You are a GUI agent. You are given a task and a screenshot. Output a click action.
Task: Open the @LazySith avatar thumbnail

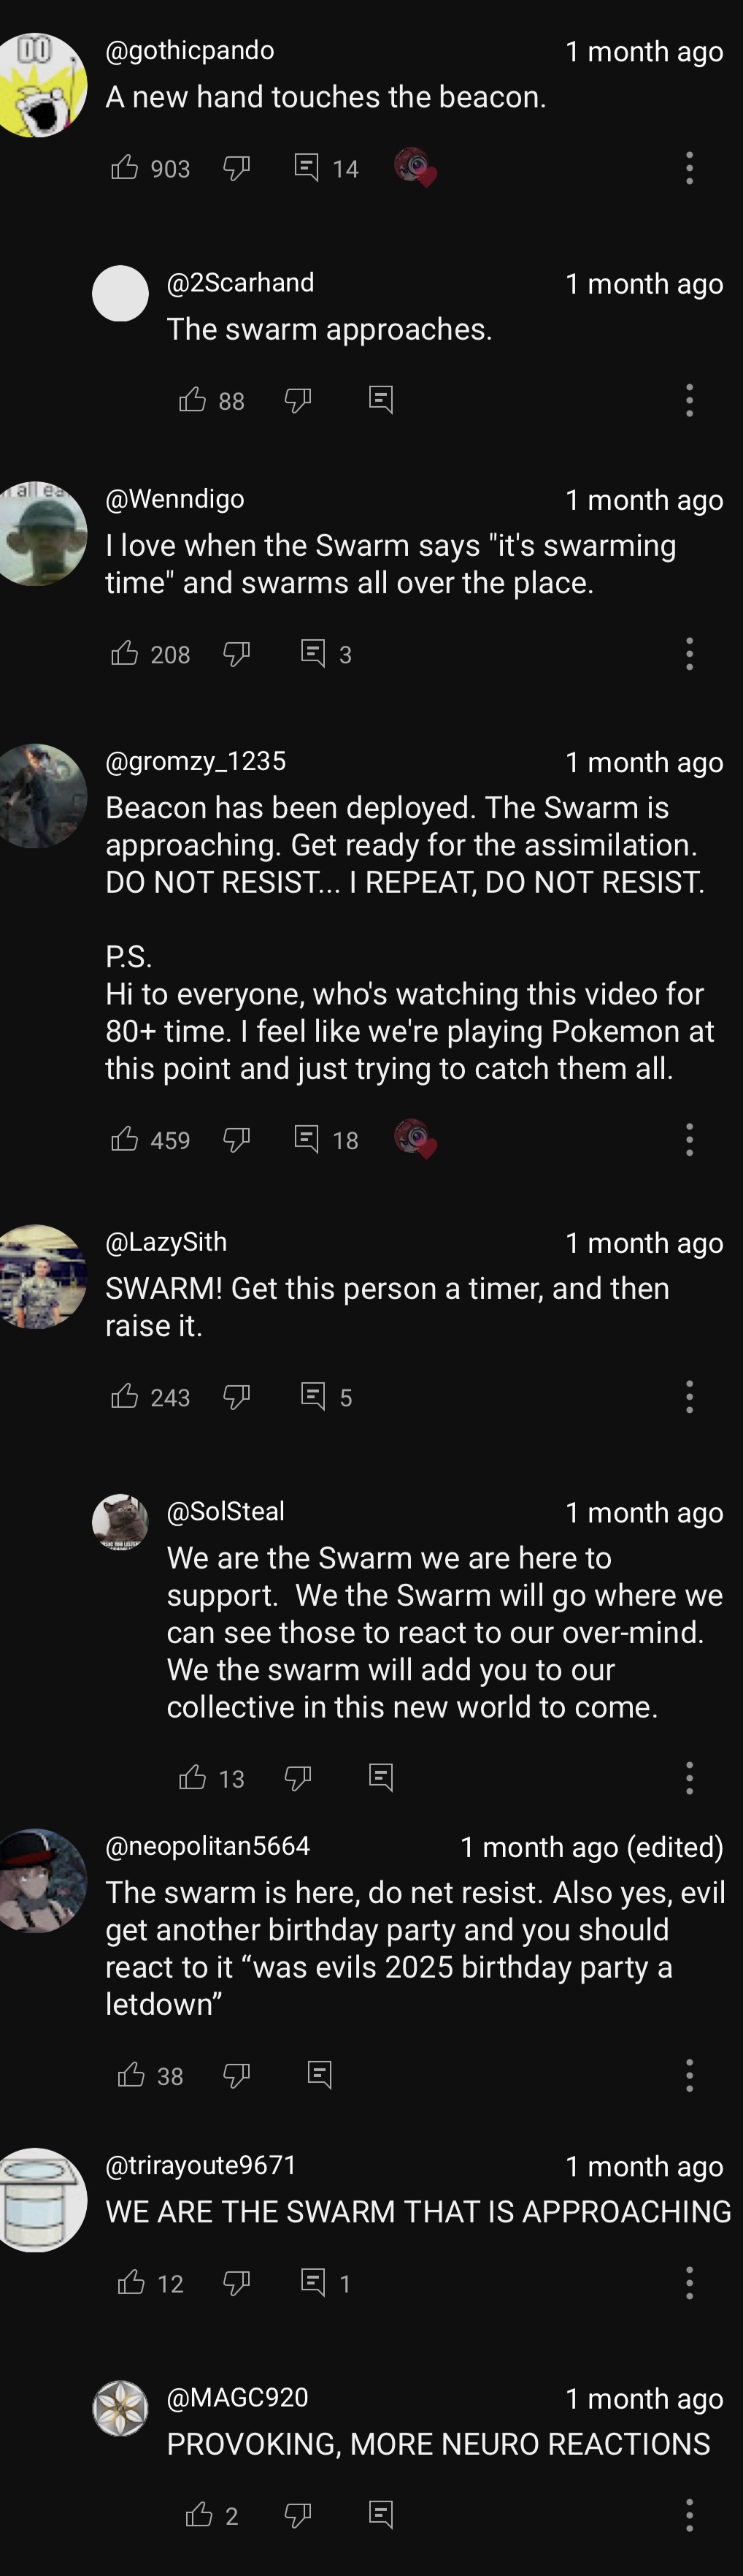coord(40,1276)
